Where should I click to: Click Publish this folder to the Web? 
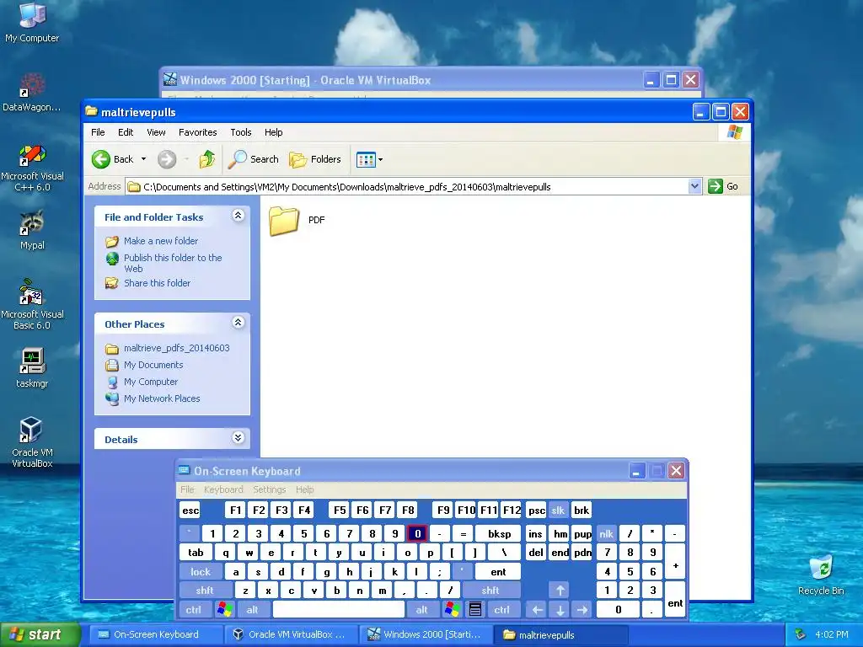(x=172, y=263)
